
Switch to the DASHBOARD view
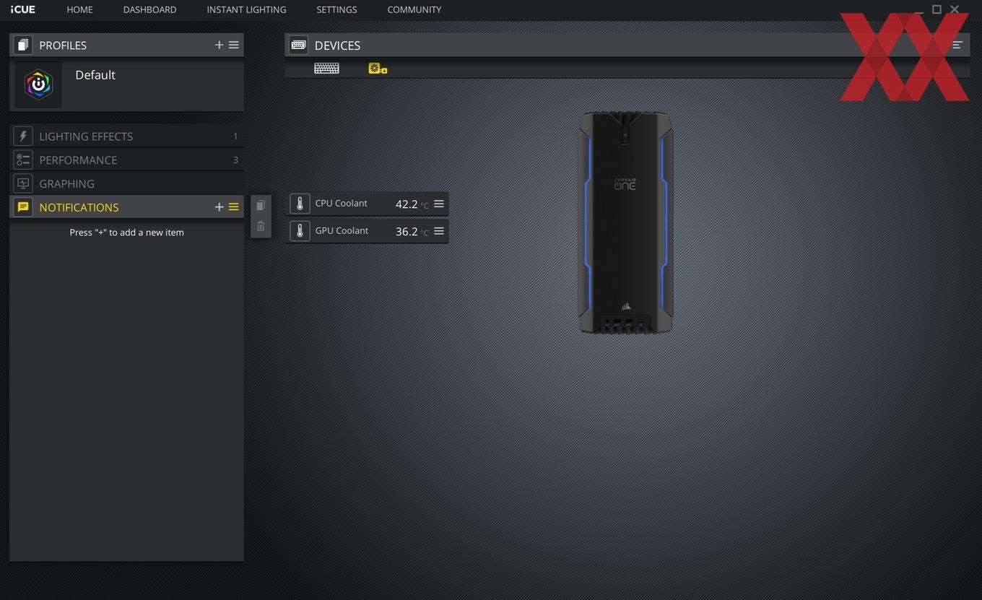[149, 9]
